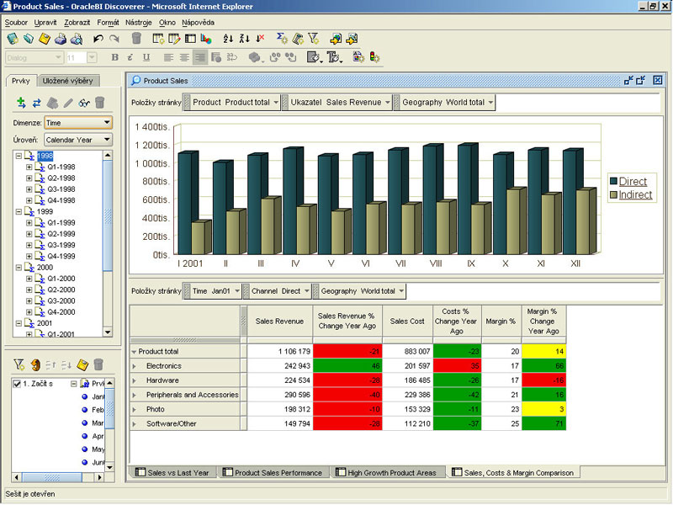
Task: Click the shrink panel icon in Product Sales header
Action: (628, 80)
